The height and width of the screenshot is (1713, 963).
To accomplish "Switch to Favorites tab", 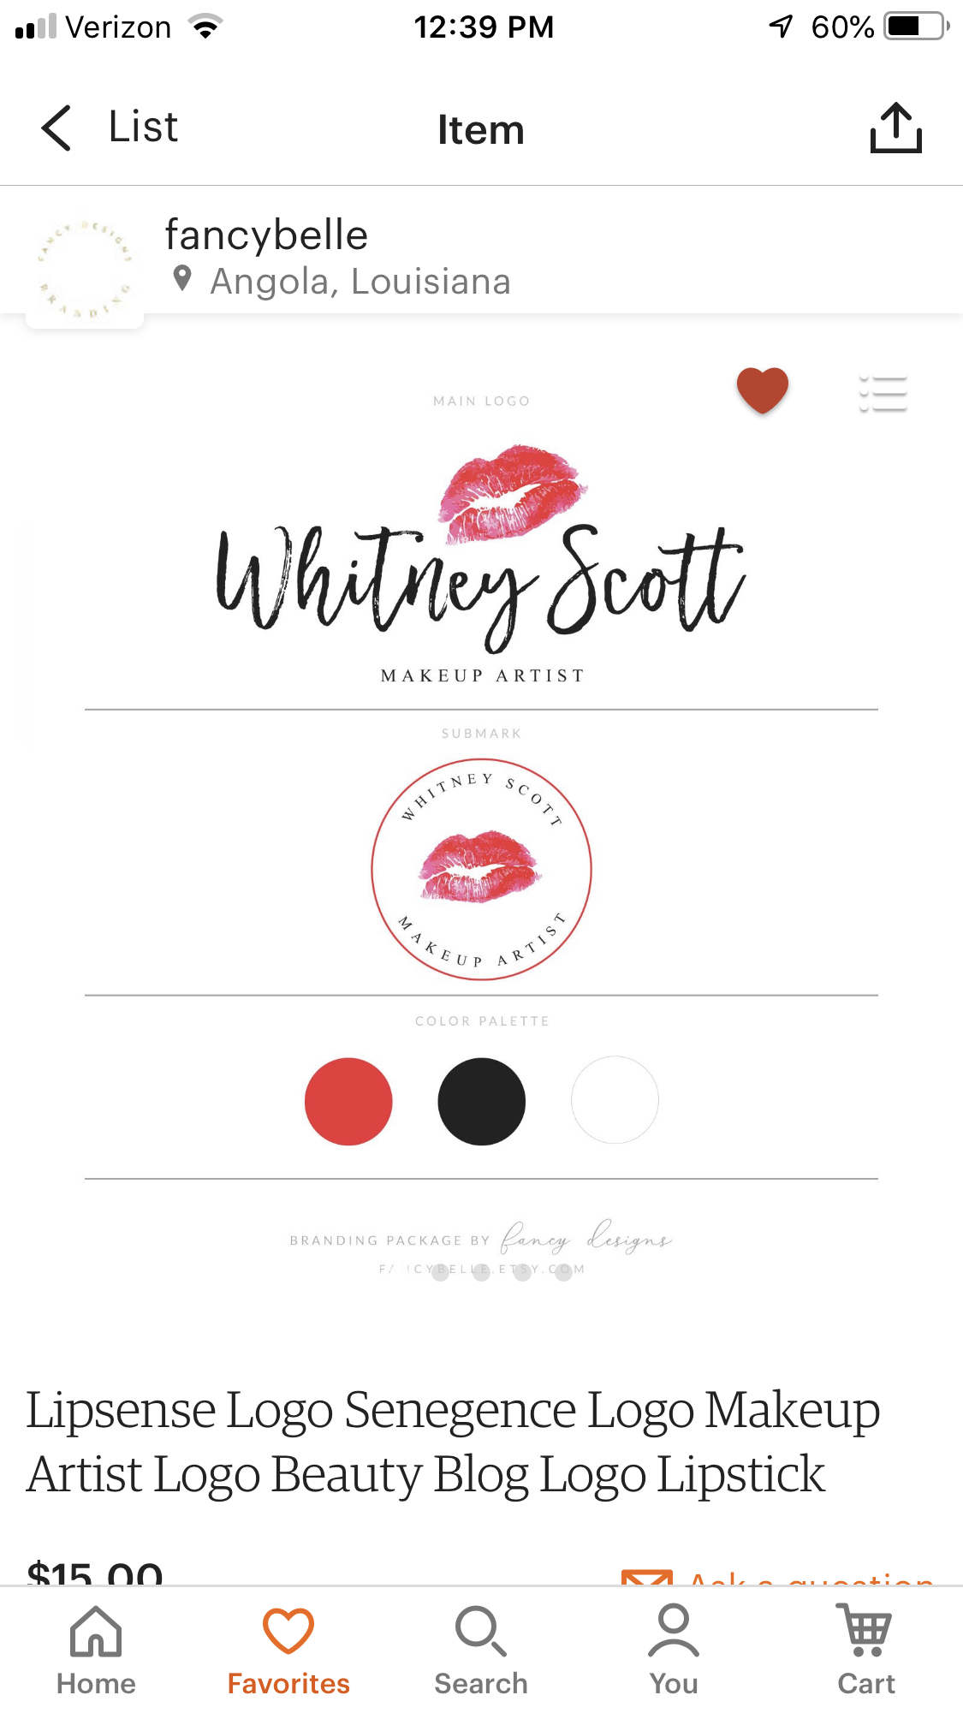I will [x=288, y=1651].
